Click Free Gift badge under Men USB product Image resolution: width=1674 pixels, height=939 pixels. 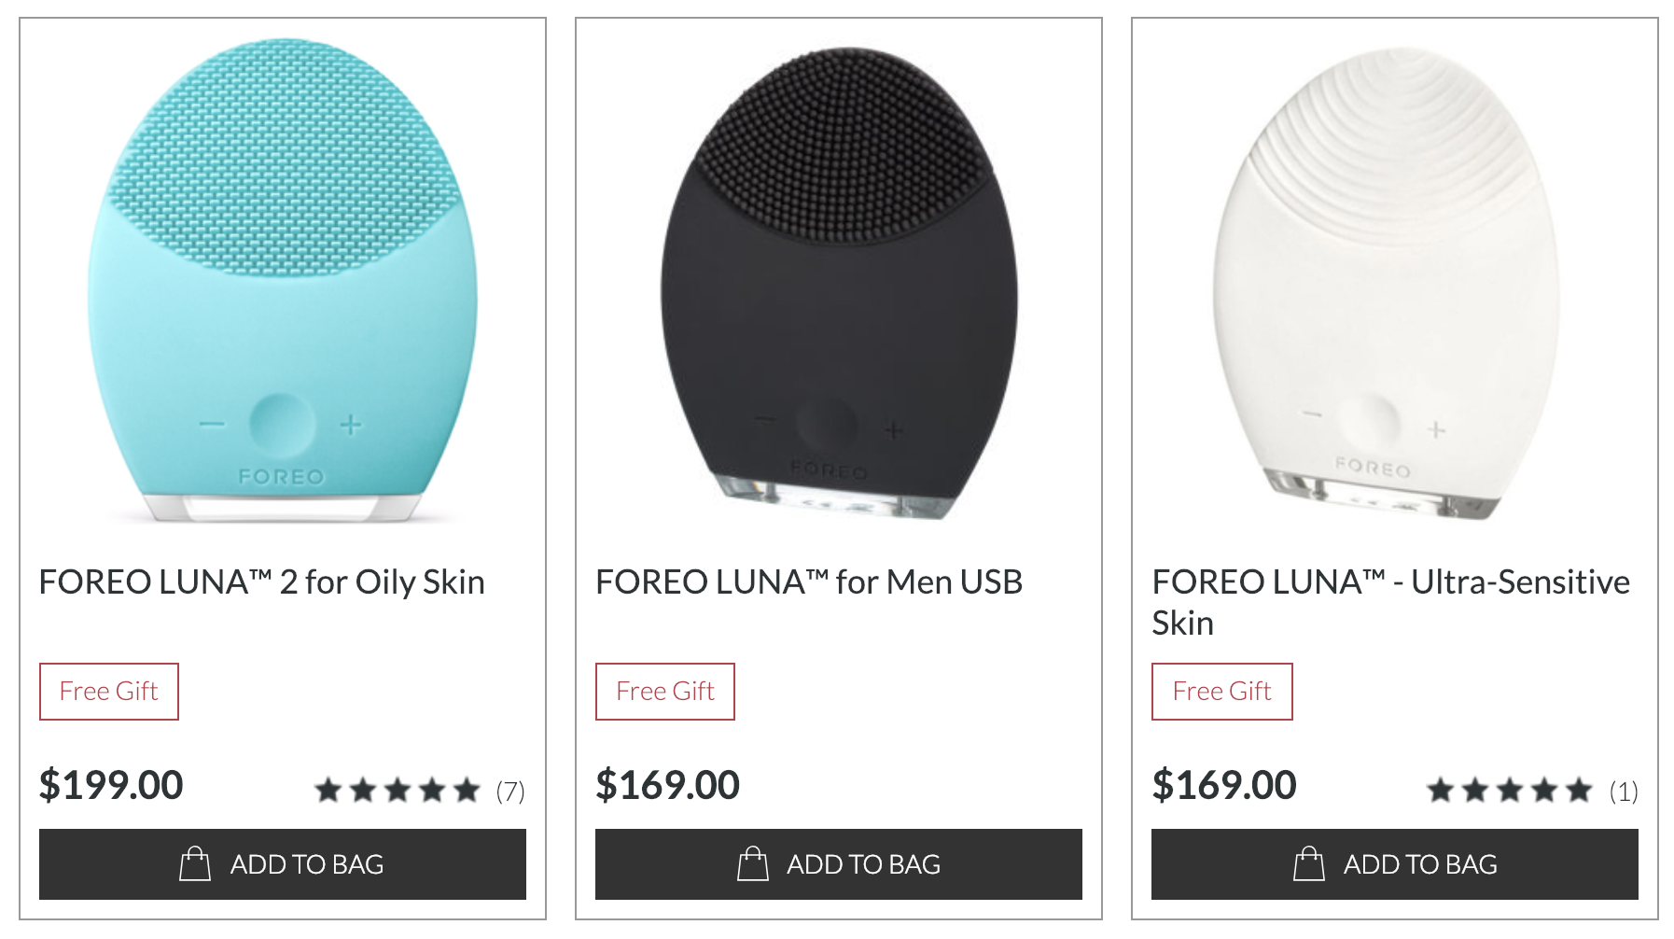point(665,692)
